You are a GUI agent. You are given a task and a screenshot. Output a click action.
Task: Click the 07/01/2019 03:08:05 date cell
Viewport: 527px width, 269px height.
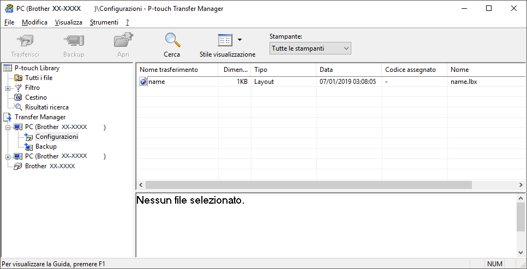348,82
